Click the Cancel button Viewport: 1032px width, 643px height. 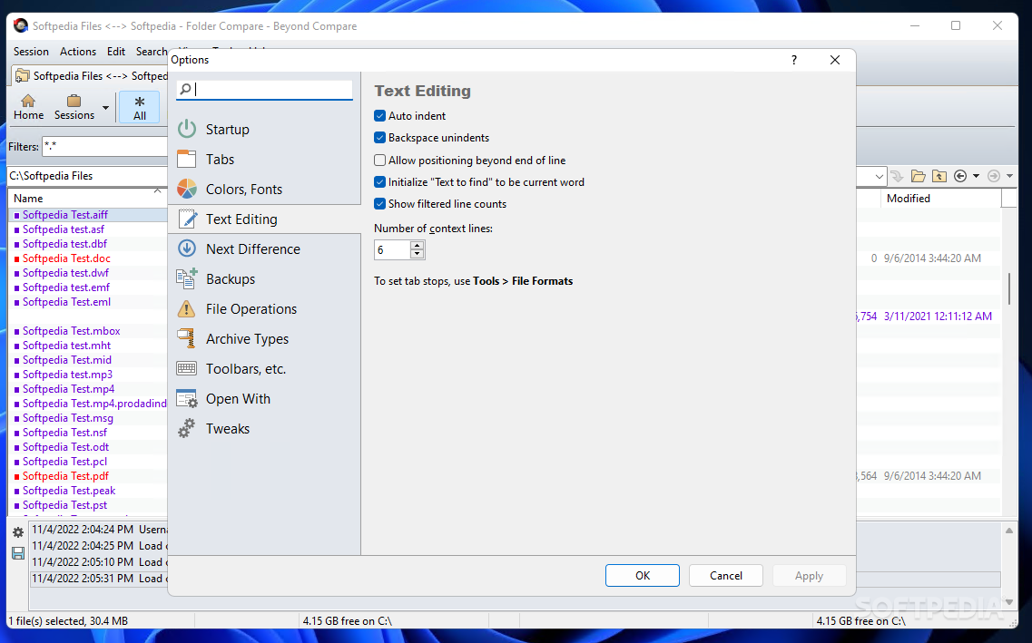point(726,575)
